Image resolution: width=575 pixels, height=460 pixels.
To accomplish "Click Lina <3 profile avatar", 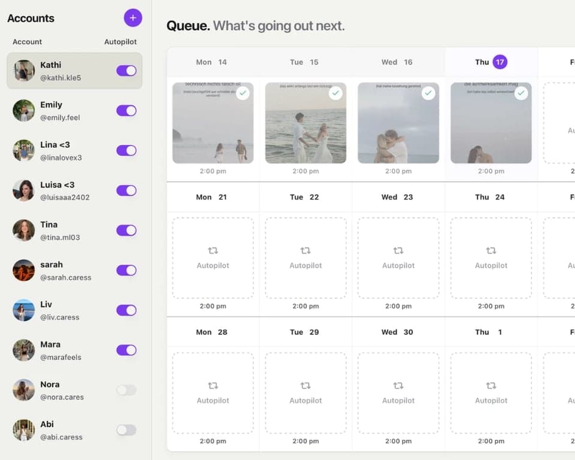I will 24,150.
